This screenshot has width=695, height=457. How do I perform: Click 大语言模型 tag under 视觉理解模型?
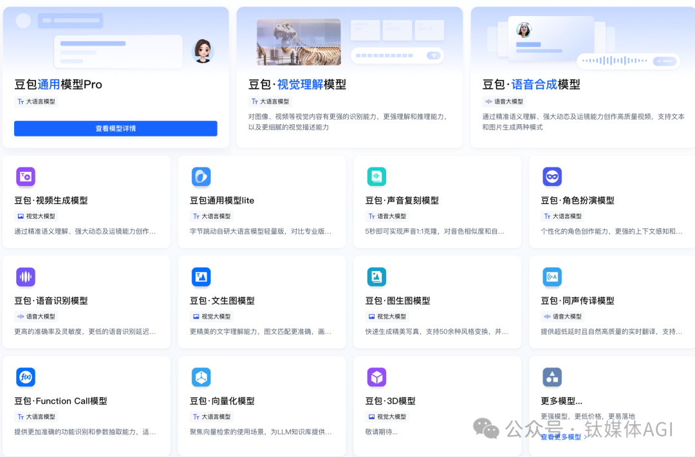(270, 102)
